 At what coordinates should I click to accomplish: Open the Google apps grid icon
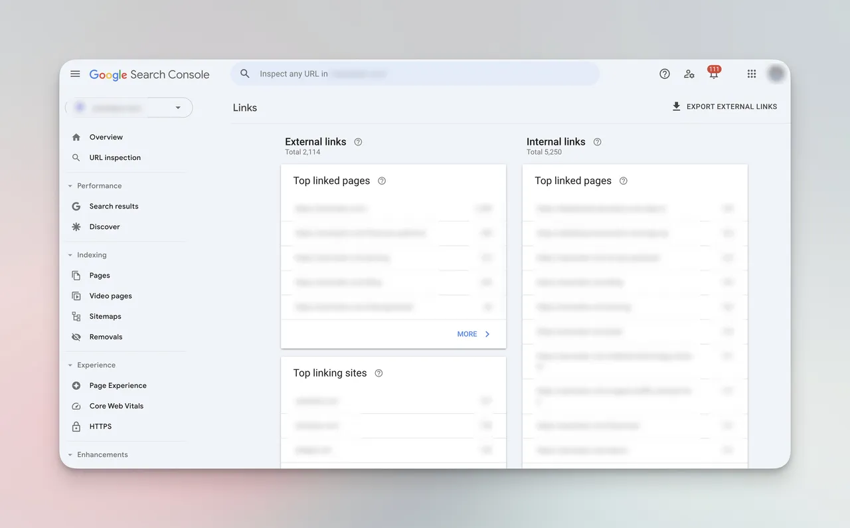click(752, 74)
